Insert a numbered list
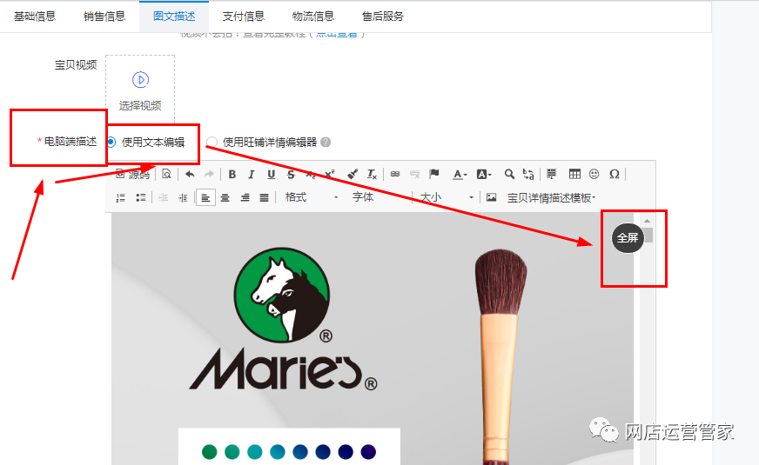 (x=121, y=197)
